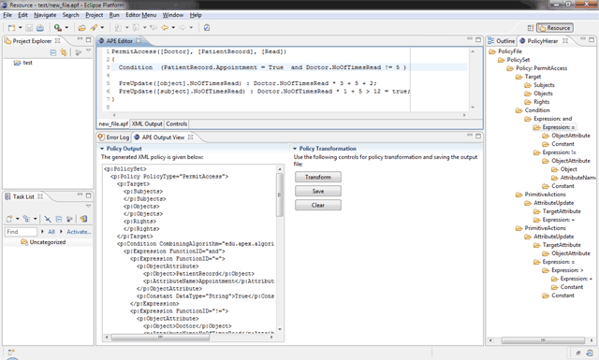Image resolution: width=599 pixels, height=360 pixels.
Task: Click the External Tools run icon
Action: point(58,28)
